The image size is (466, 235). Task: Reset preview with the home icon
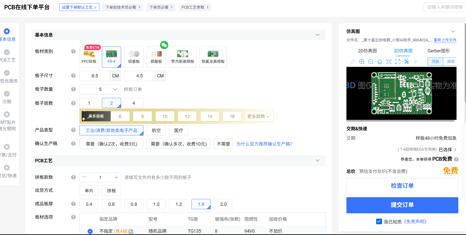click(x=380, y=62)
